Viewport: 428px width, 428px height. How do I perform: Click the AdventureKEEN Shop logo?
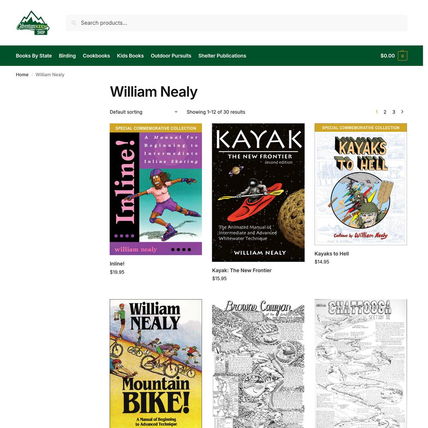(33, 23)
